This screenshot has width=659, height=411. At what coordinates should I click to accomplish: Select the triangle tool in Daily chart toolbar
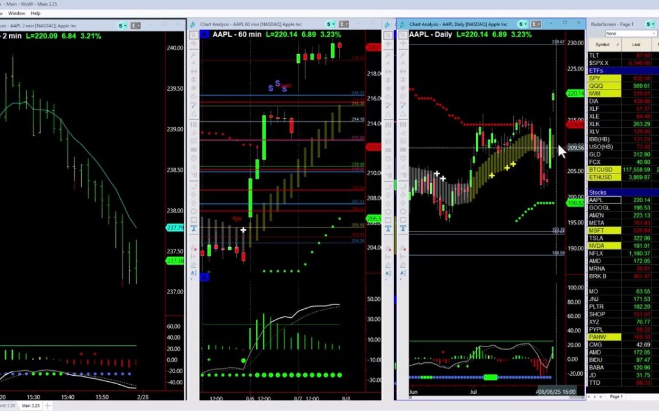(x=403, y=114)
